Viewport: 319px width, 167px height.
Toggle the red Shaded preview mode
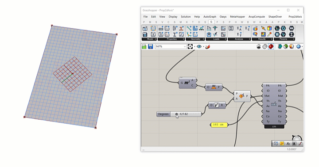tap(271, 47)
